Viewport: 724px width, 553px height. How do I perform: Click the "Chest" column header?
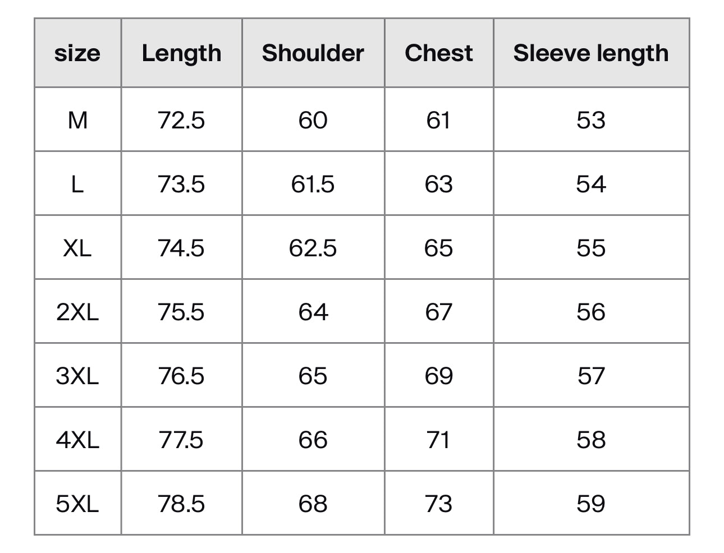click(438, 53)
